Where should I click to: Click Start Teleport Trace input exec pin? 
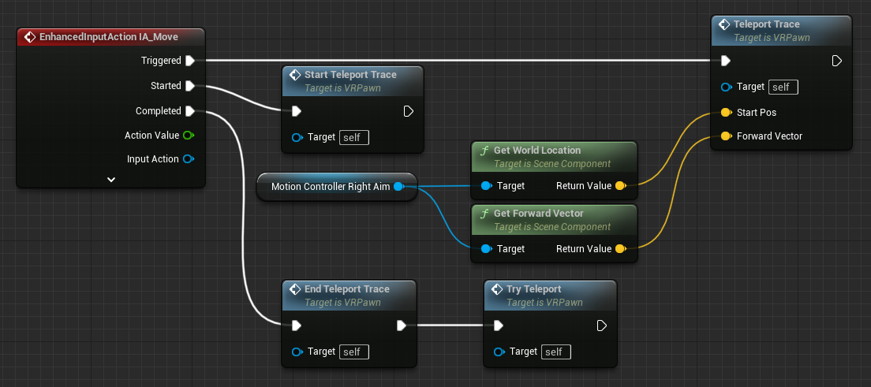[x=297, y=112]
